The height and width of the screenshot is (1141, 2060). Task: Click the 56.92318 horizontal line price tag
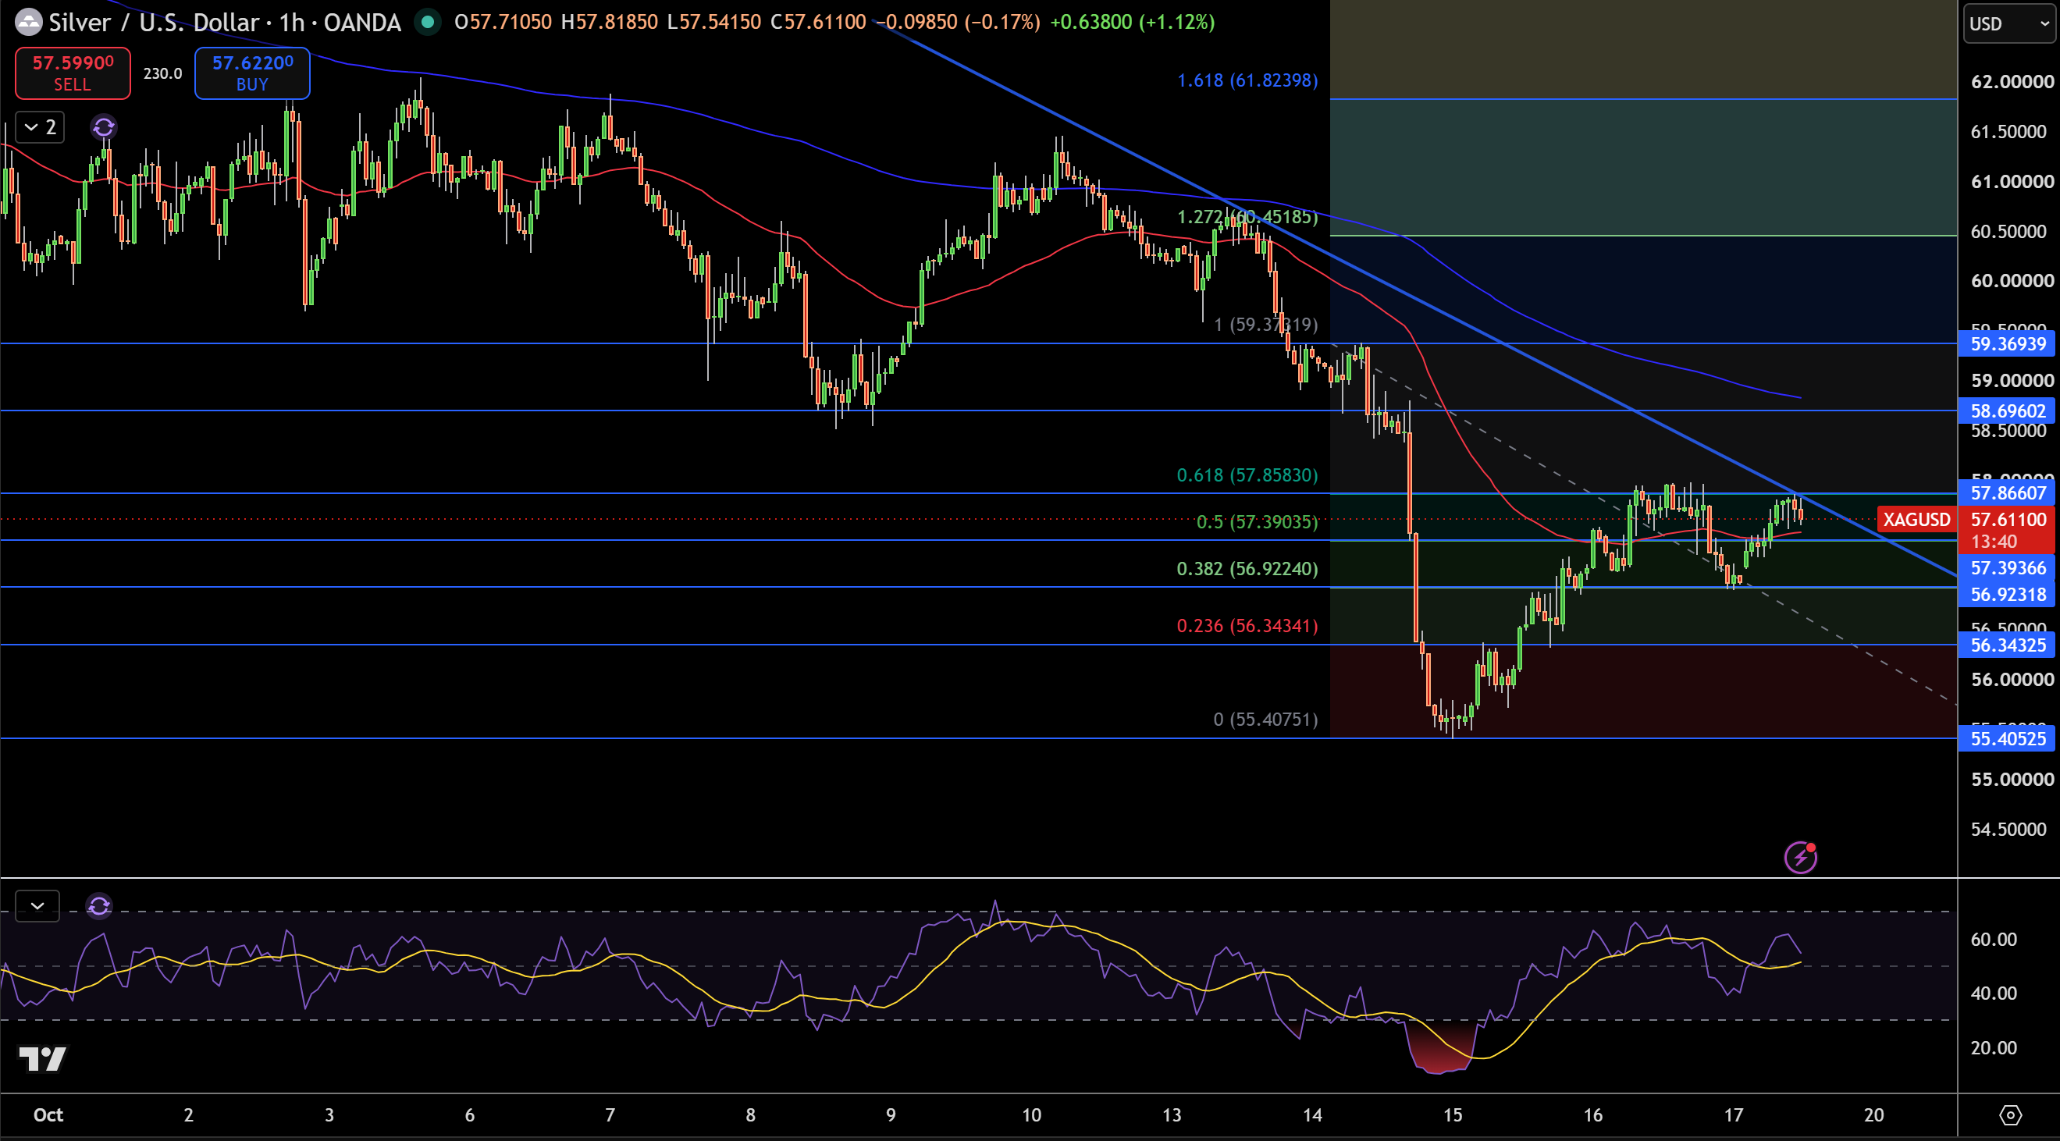click(2007, 594)
